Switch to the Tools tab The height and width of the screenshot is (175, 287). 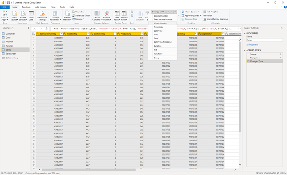pyautogui.click(x=63, y=7)
